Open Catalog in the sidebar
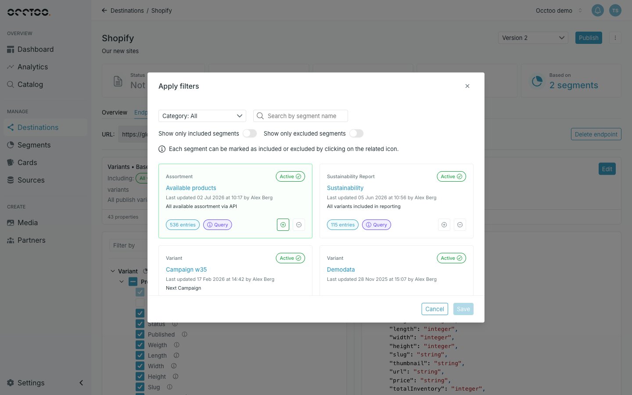 [x=46, y=84]
